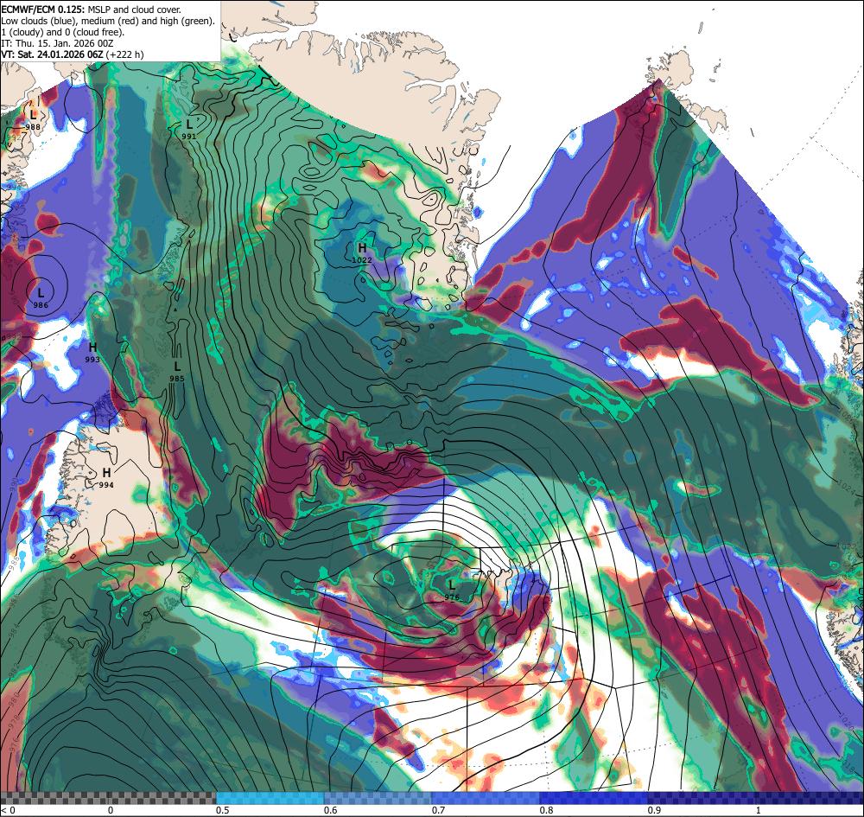Click the low pressure center labeled 988
The image size is (864, 817).
pyautogui.click(x=33, y=119)
